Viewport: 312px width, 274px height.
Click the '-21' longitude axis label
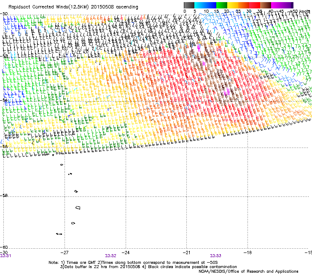click(186, 253)
